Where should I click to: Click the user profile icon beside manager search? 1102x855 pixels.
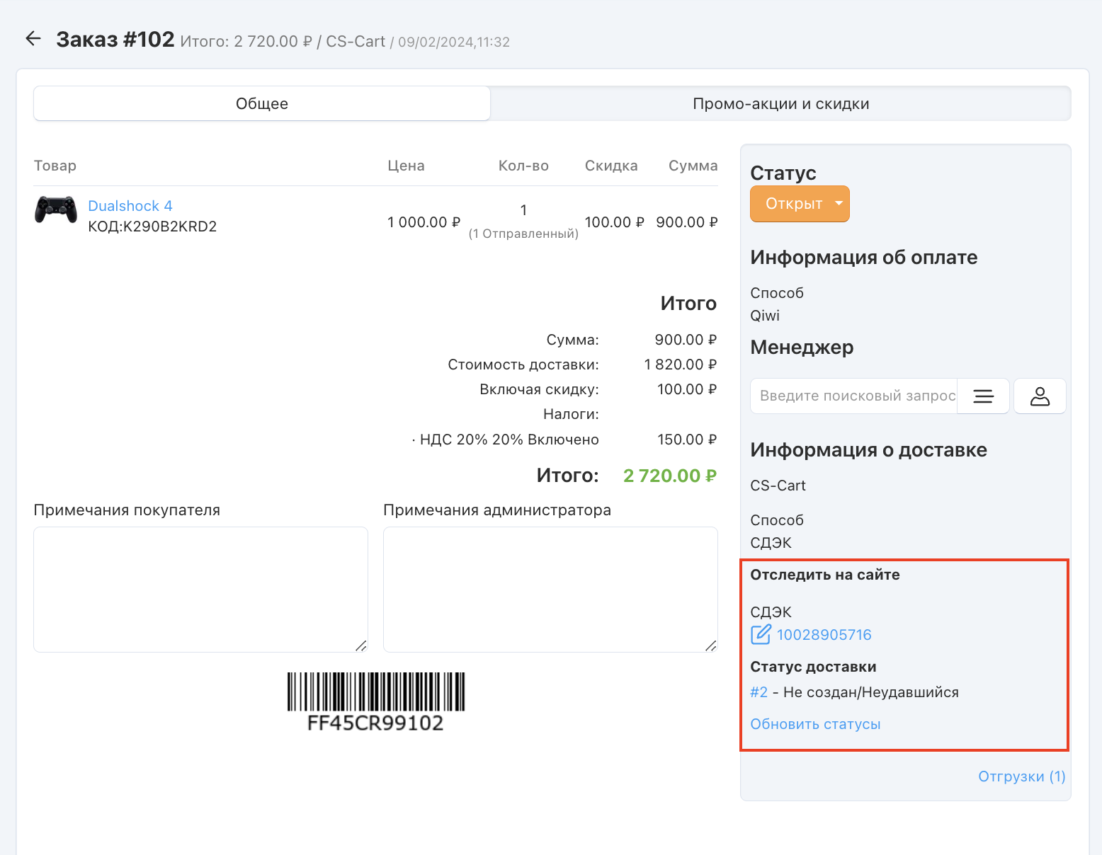tap(1039, 396)
